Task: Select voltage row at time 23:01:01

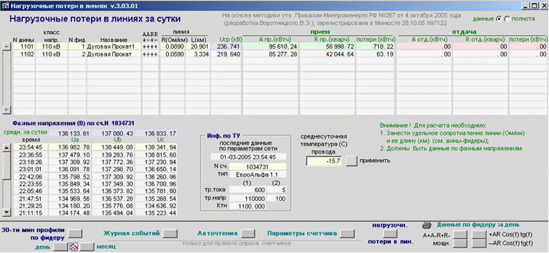Action: pyautogui.click(x=95, y=169)
